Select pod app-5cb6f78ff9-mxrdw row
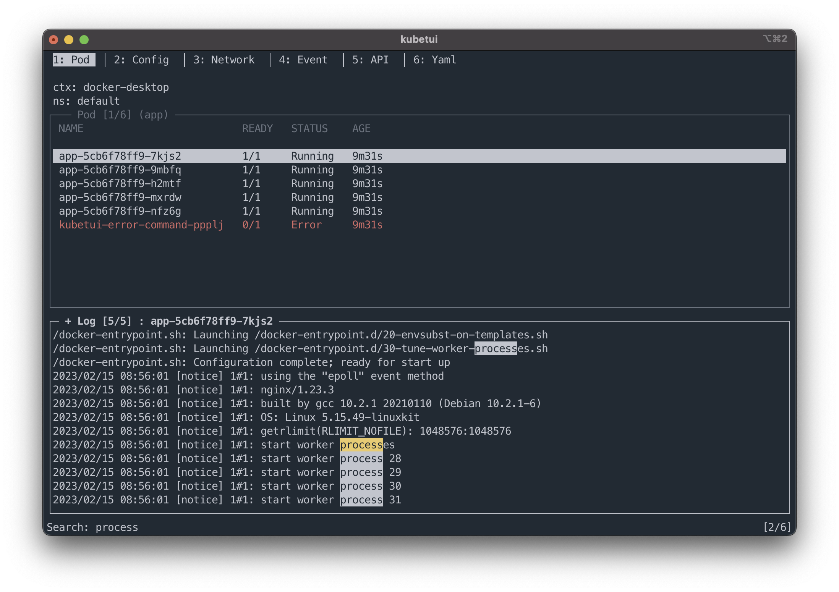 (120, 197)
